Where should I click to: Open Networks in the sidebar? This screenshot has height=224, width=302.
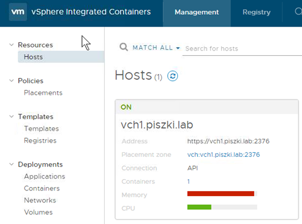tap(40, 200)
